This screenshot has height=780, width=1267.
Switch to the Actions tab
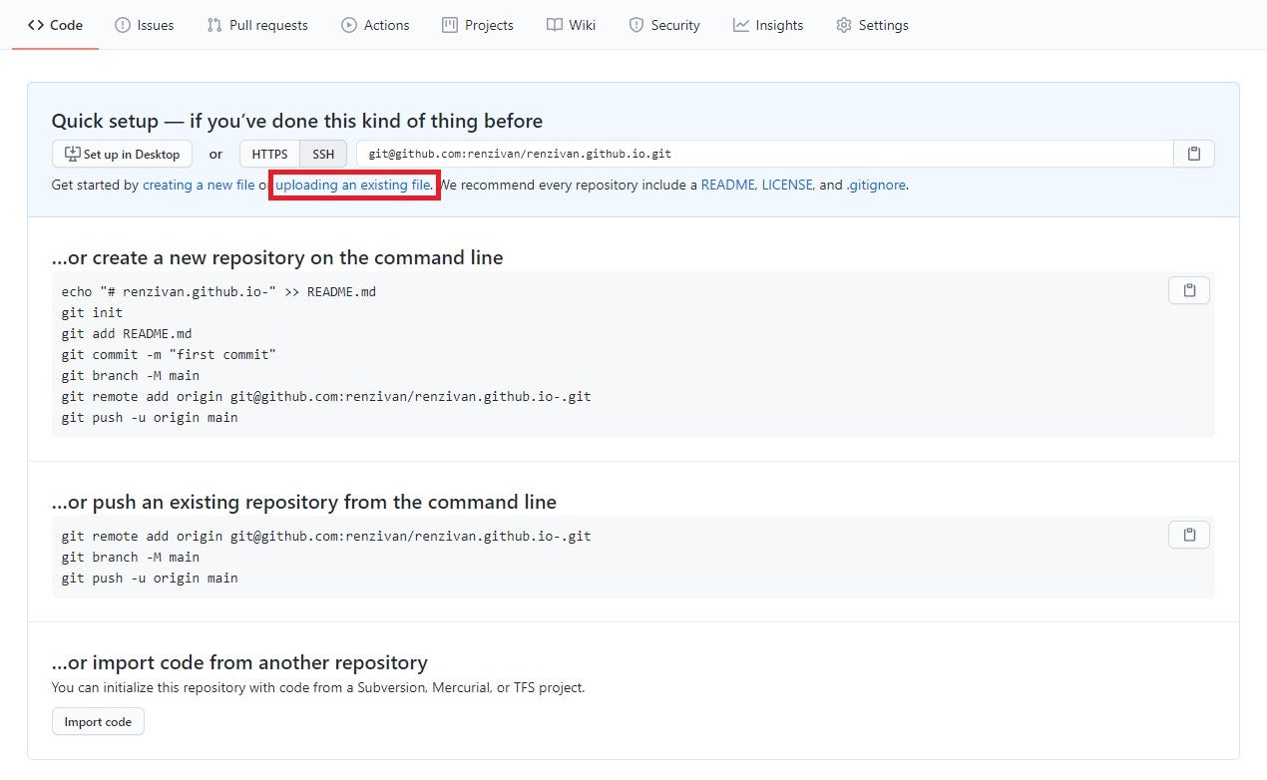coord(375,25)
